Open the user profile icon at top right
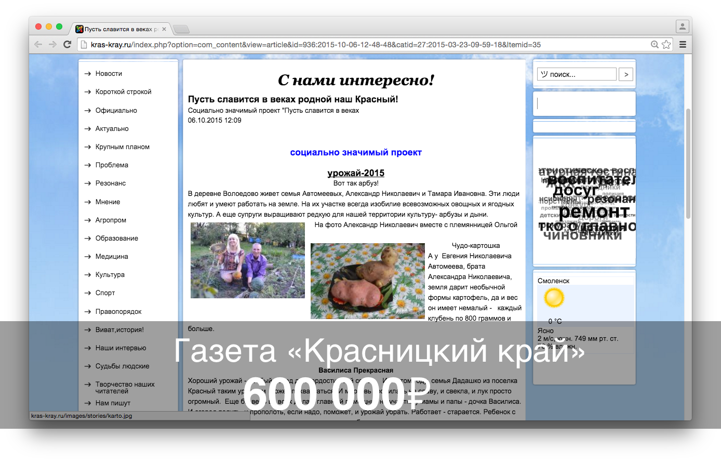 [682, 26]
